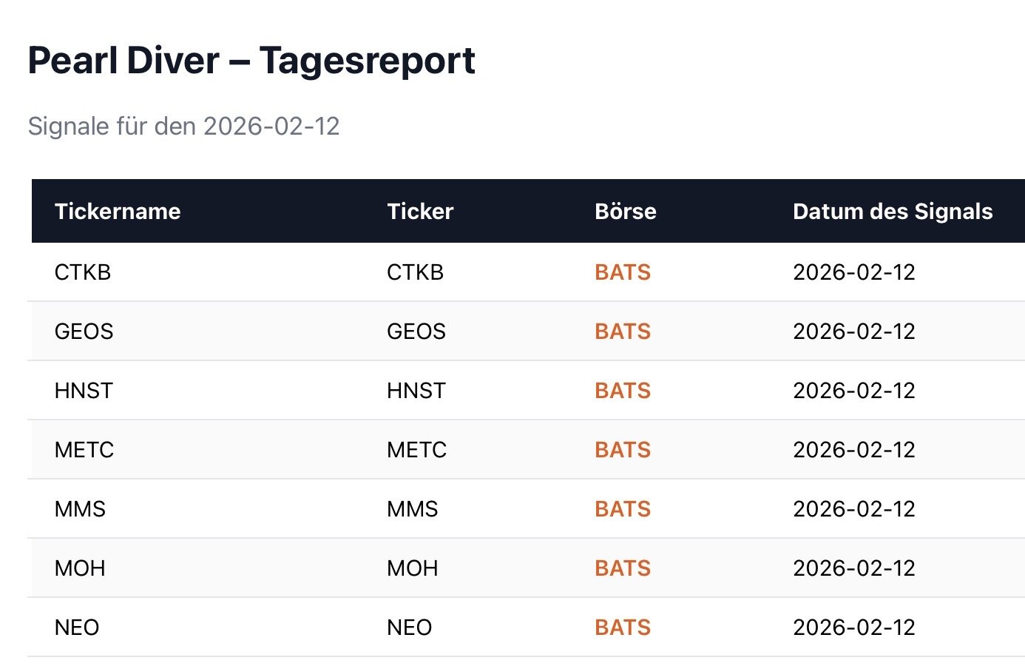
Task: Open the BATS link for MOH
Action: coord(622,568)
